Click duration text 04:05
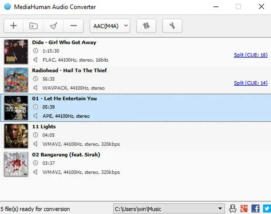Screen dimensions: 271x214 48,135
